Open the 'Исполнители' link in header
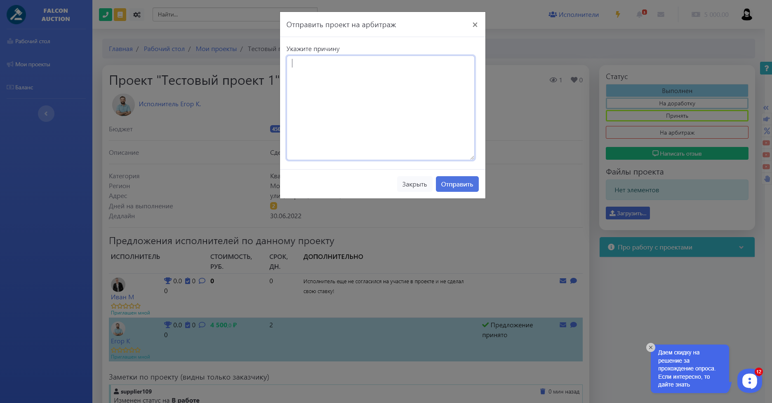Viewport: 772px width, 403px height. pos(574,14)
